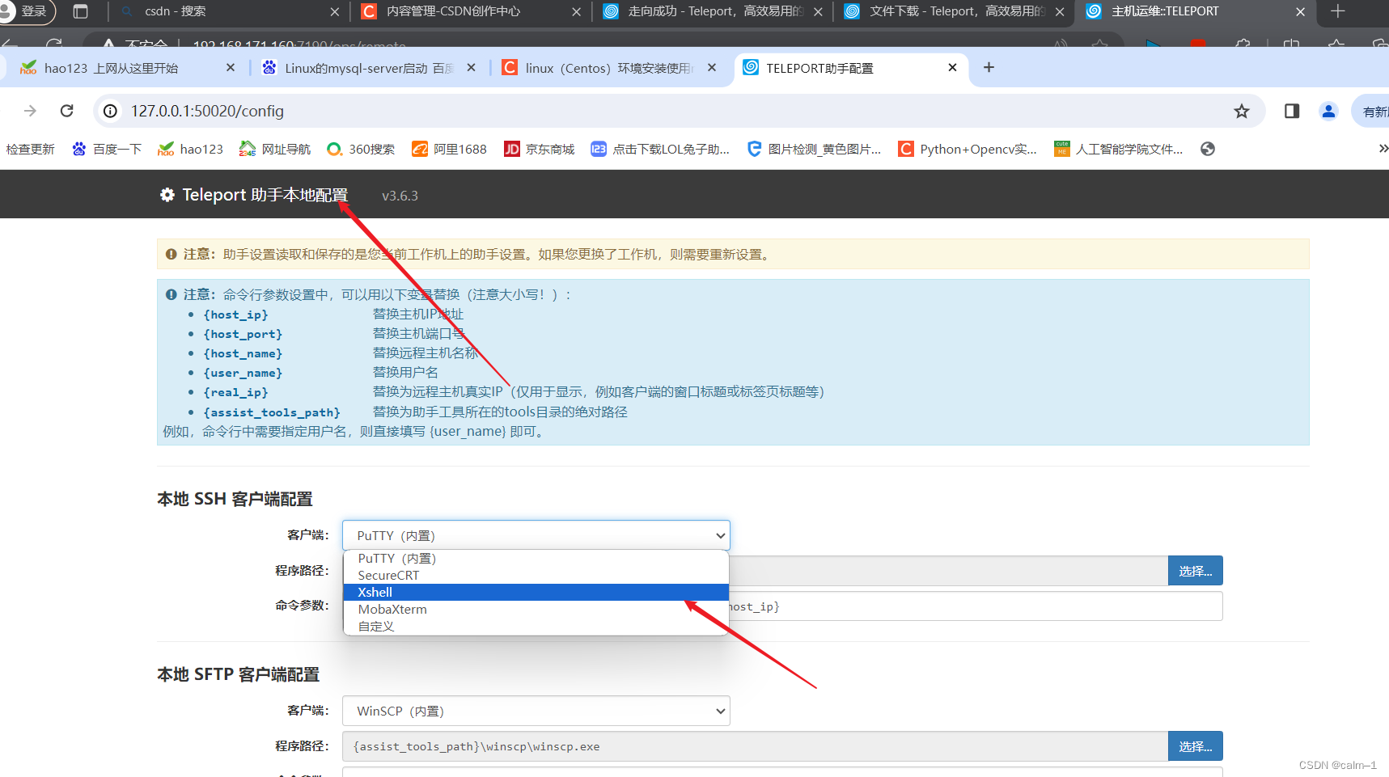Close the Linux的mysql-server tab
The image size is (1389, 777).
471,67
